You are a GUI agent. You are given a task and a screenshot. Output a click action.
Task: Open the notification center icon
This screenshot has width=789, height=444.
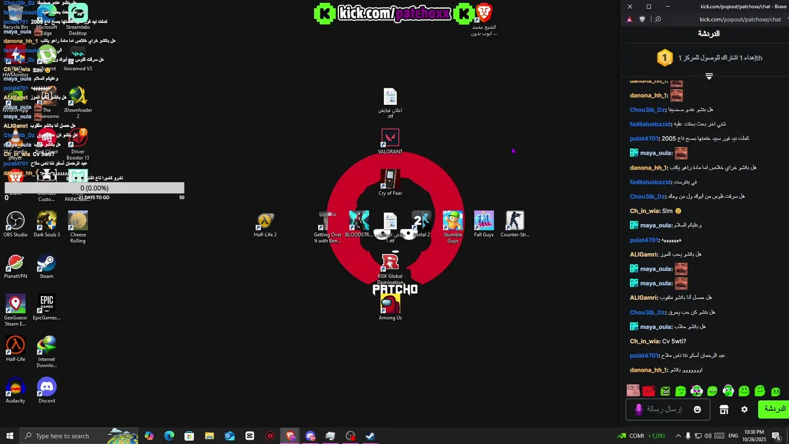click(777, 436)
